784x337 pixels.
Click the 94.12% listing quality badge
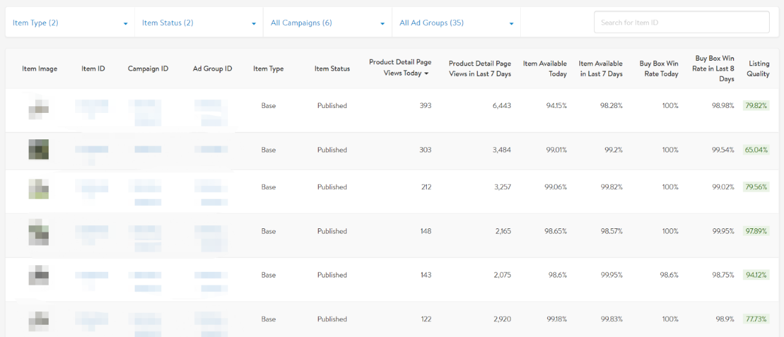tap(756, 275)
